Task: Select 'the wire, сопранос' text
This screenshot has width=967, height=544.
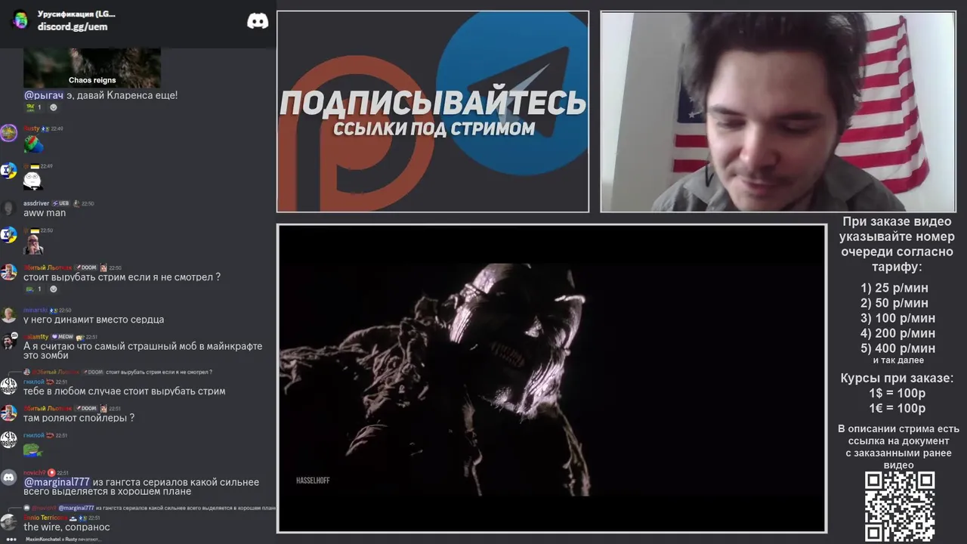Action: coord(66,527)
